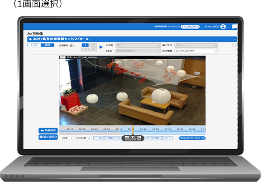Jump back one minute with < 1分

[x=117, y=138]
